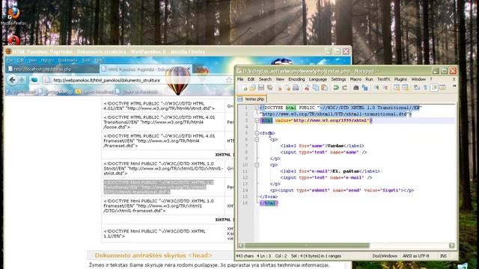Click the Dokumento antraštės skyrius heading
The image size is (479, 269).
pyautogui.click(x=153, y=256)
